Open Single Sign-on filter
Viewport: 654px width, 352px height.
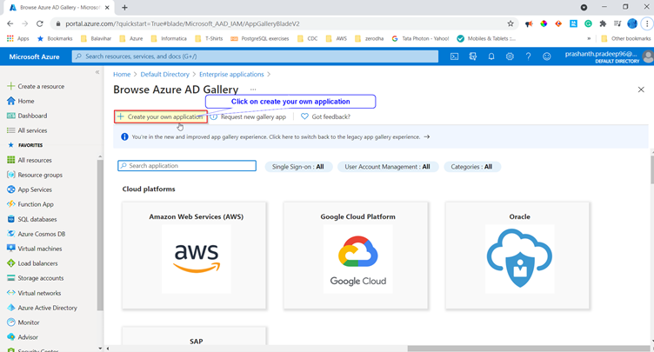[x=298, y=167]
